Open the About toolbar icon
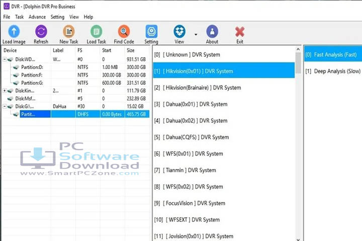The width and height of the screenshot is (362, 241). pyautogui.click(x=212, y=31)
